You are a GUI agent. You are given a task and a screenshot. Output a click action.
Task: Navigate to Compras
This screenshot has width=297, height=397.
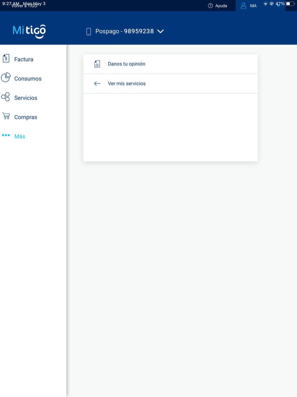pos(25,117)
